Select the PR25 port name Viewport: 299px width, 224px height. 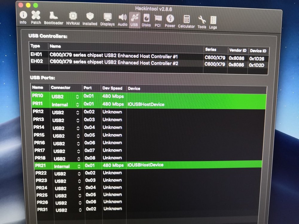[x=42, y=195]
